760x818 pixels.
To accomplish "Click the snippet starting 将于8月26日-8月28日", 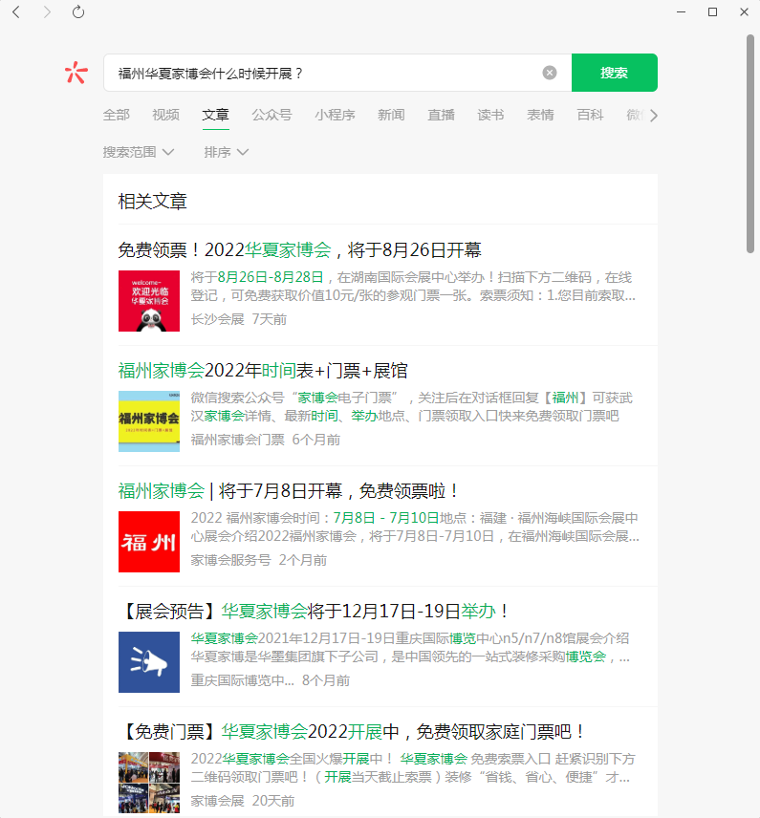I will (413, 287).
